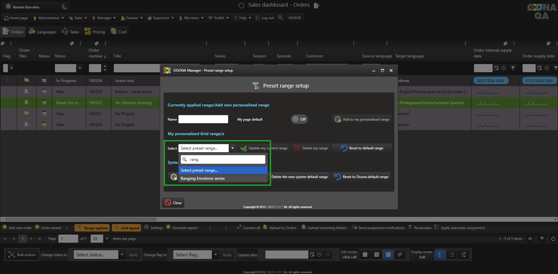Select the first Edit mode grid button
This screenshot has width=558, height=274.
coord(365,255)
